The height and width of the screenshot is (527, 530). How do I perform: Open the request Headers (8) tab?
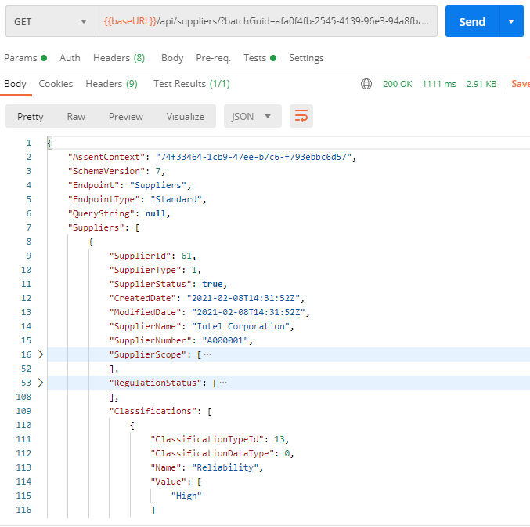click(119, 58)
